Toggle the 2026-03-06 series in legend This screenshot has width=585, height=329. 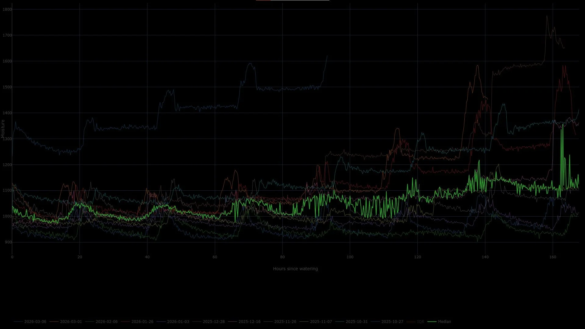coord(35,321)
